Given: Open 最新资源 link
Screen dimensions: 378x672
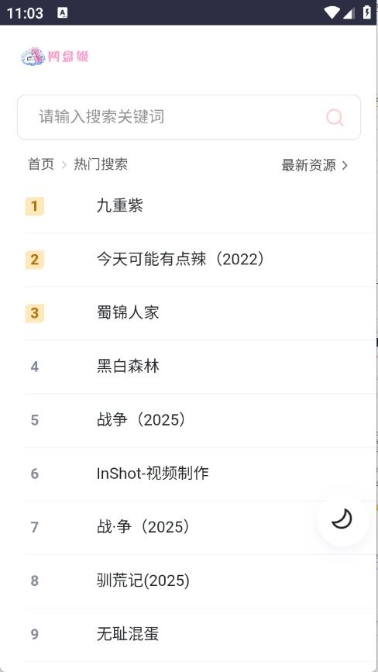Looking at the screenshot, I should 308,165.
